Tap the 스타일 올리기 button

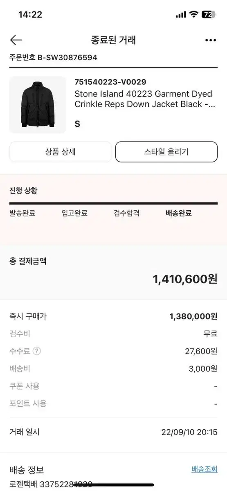tap(166, 152)
